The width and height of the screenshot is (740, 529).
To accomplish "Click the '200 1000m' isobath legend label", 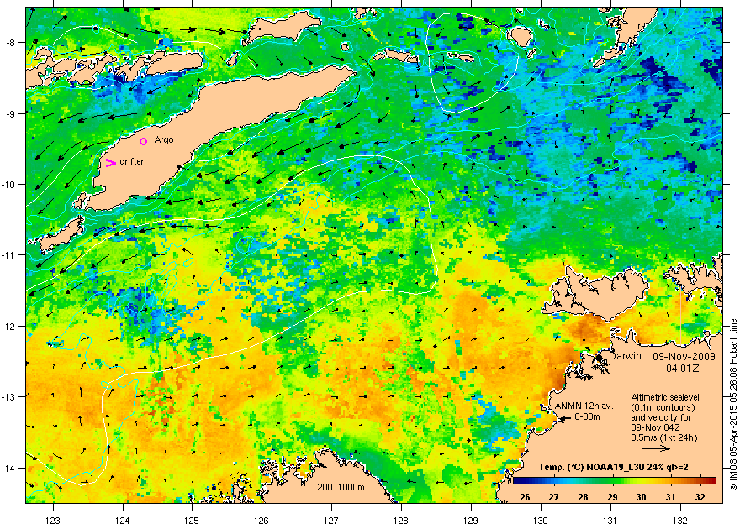I will coord(341,488).
